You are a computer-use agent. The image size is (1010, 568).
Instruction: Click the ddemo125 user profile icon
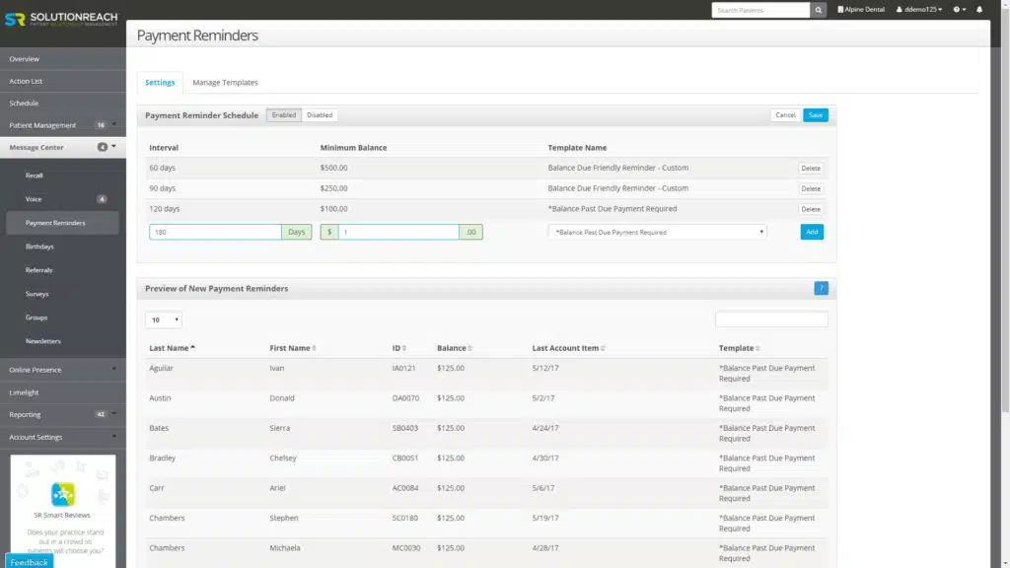click(902, 10)
